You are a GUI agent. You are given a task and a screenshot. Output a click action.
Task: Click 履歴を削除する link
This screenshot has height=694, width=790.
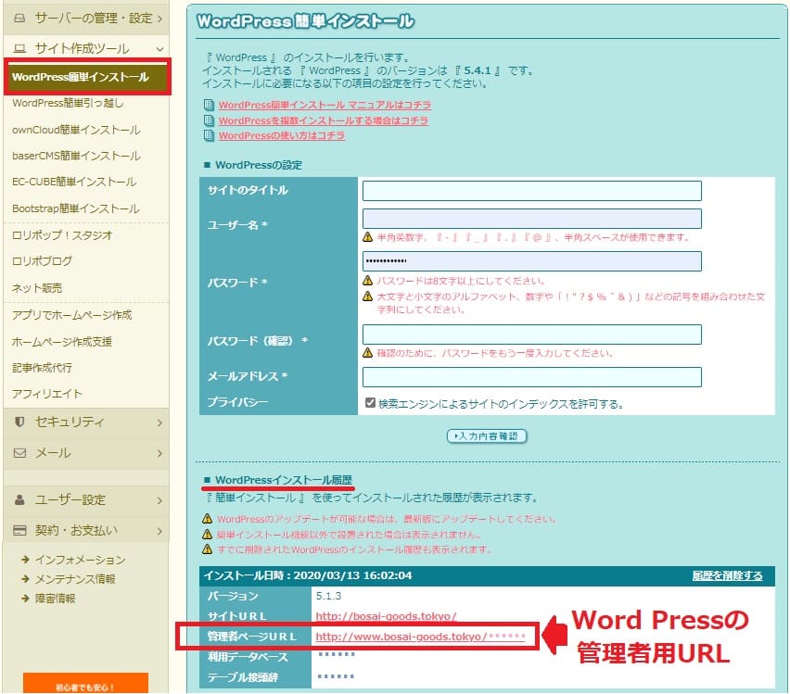point(727,575)
